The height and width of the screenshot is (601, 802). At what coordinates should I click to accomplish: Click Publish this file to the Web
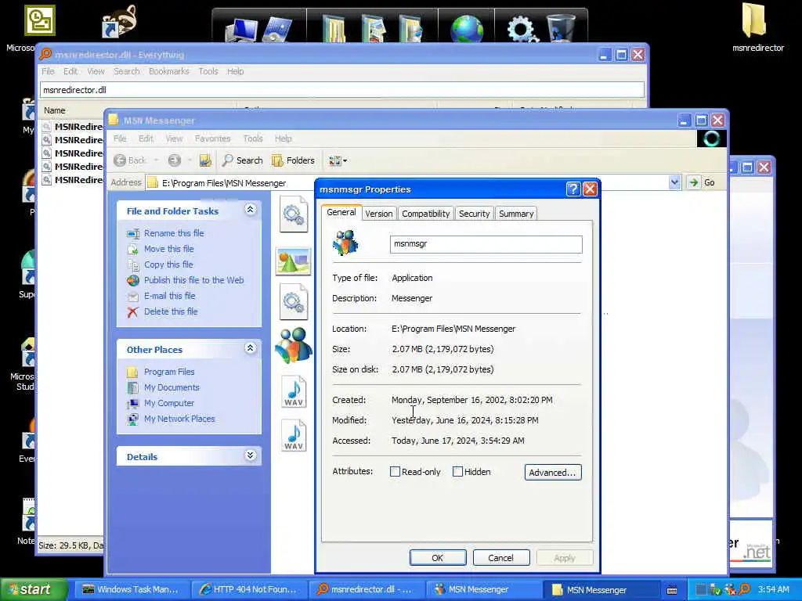click(x=194, y=280)
